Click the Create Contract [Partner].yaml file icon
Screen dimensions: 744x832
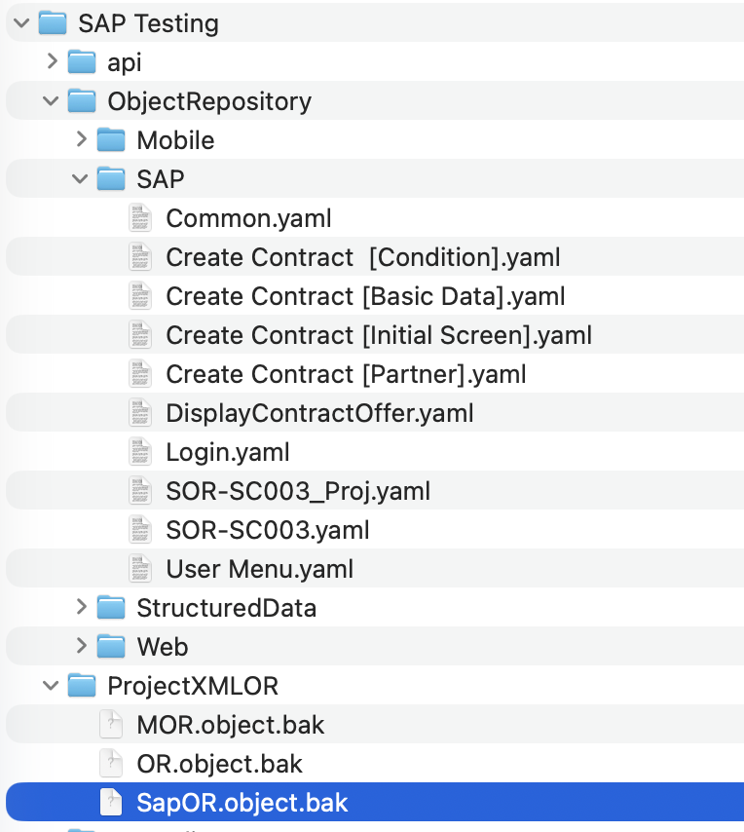(140, 374)
